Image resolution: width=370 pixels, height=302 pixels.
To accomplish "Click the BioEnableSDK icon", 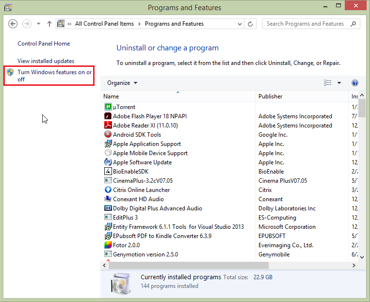I will click(x=108, y=171).
